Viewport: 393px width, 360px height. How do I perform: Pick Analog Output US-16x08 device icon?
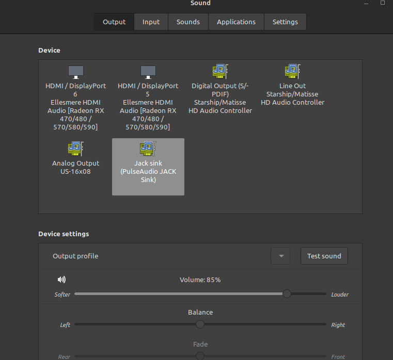pyautogui.click(x=76, y=149)
